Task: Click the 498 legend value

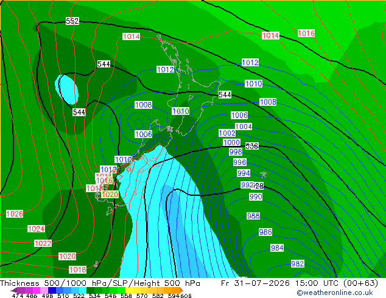Action: [x=47, y=296]
